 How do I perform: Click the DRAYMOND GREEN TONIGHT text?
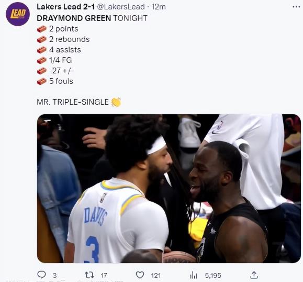click(92, 18)
